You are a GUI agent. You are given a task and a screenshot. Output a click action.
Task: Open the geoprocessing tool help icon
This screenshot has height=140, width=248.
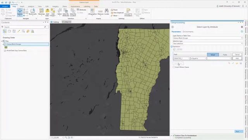tap(242, 31)
